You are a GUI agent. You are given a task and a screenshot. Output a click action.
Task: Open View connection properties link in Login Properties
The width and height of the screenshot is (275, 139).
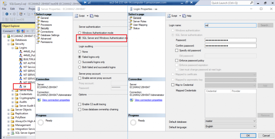pyautogui.click(x=148, y=100)
